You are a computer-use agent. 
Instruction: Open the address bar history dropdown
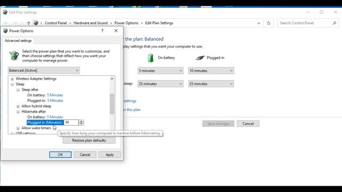pyautogui.click(x=259, y=23)
